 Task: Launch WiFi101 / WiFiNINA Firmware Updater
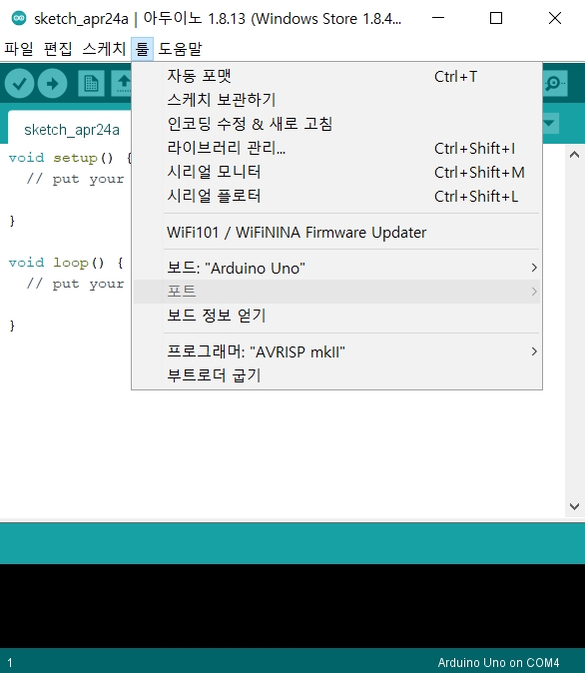(x=336, y=233)
